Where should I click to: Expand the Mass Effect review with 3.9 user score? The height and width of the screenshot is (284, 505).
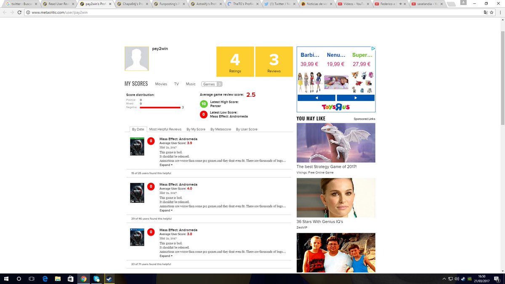pyautogui.click(x=166, y=165)
